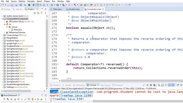The width and height of the screenshot is (183, 103).
Task: Click Remove Launch icon in Console toolbar
Action: tap(151, 85)
